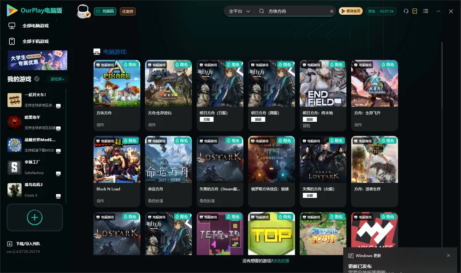Open the 方舟: 生存飞升 game card
The width and height of the screenshot is (461, 273).
pyautogui.click(x=374, y=95)
